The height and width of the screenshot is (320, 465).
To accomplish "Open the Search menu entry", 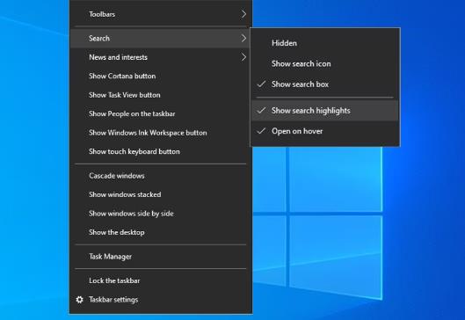I will click(161, 39).
